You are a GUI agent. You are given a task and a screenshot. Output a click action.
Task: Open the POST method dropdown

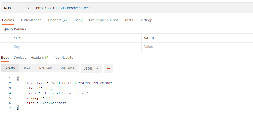pos(17,8)
